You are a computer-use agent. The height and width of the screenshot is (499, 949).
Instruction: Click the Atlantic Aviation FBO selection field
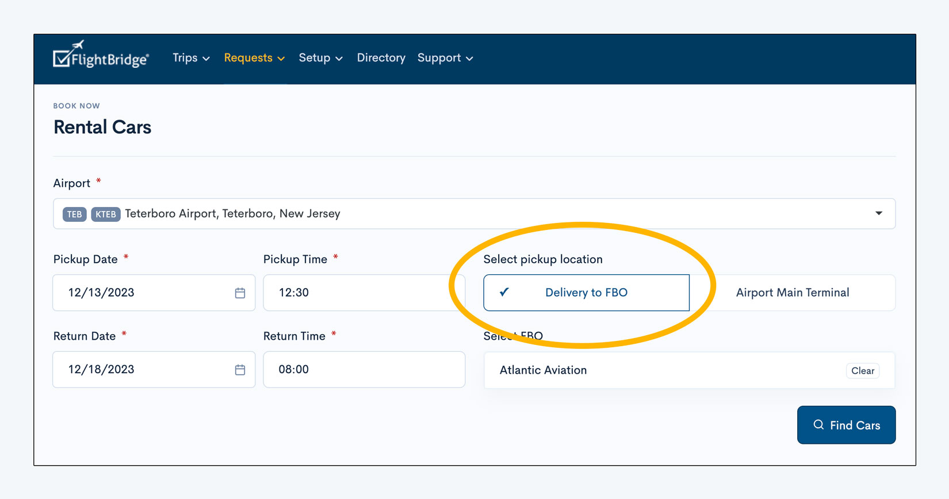661,370
